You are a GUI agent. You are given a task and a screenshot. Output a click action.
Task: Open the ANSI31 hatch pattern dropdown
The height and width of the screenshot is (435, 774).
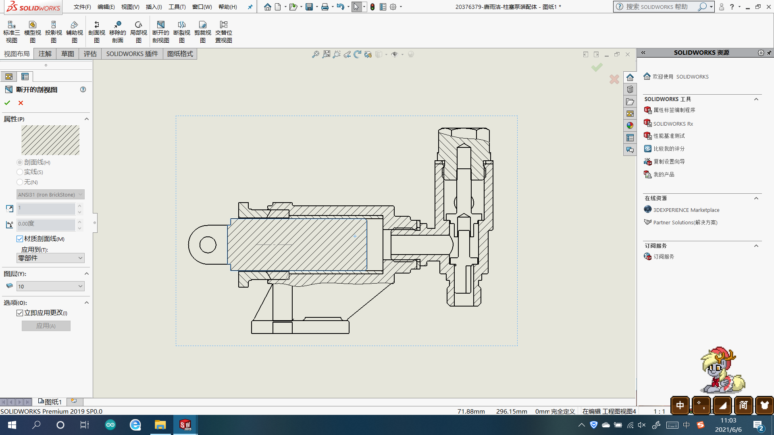[50, 195]
